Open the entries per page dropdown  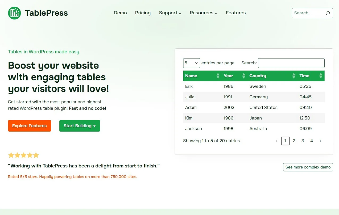click(x=192, y=63)
